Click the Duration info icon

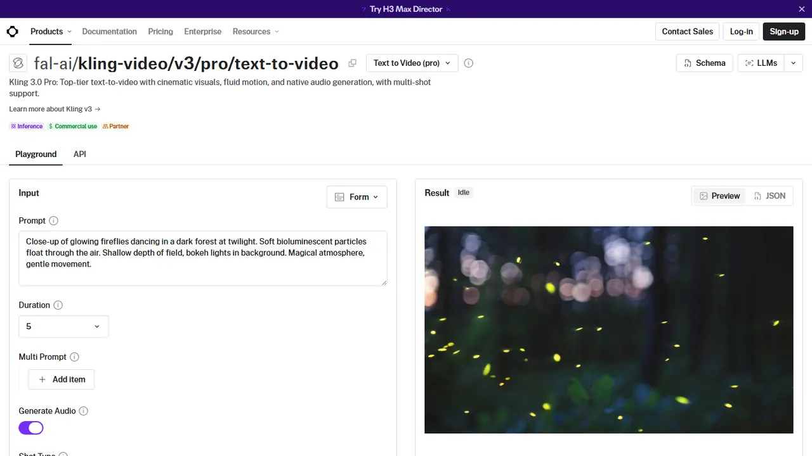[x=58, y=305]
